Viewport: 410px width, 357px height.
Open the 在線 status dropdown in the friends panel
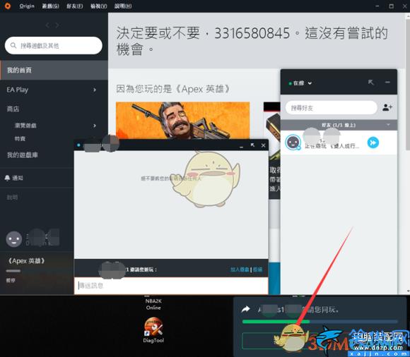click(x=300, y=83)
